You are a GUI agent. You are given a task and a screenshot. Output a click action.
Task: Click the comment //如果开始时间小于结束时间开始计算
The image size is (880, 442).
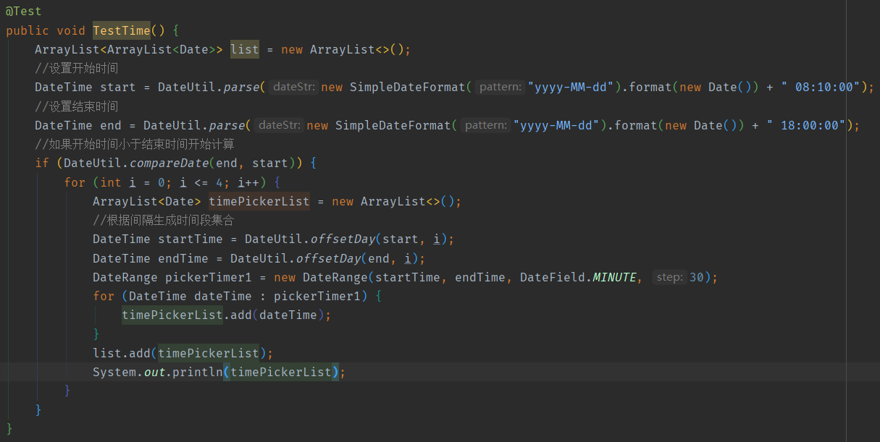[135, 144]
